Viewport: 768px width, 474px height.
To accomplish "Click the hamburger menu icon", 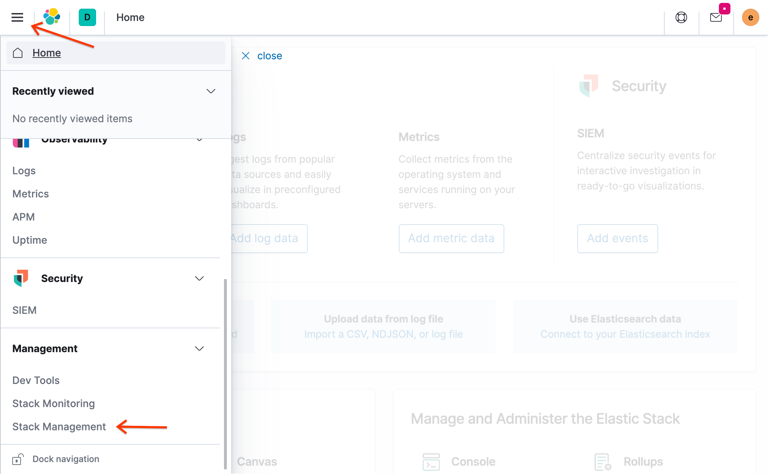I will (x=17, y=17).
